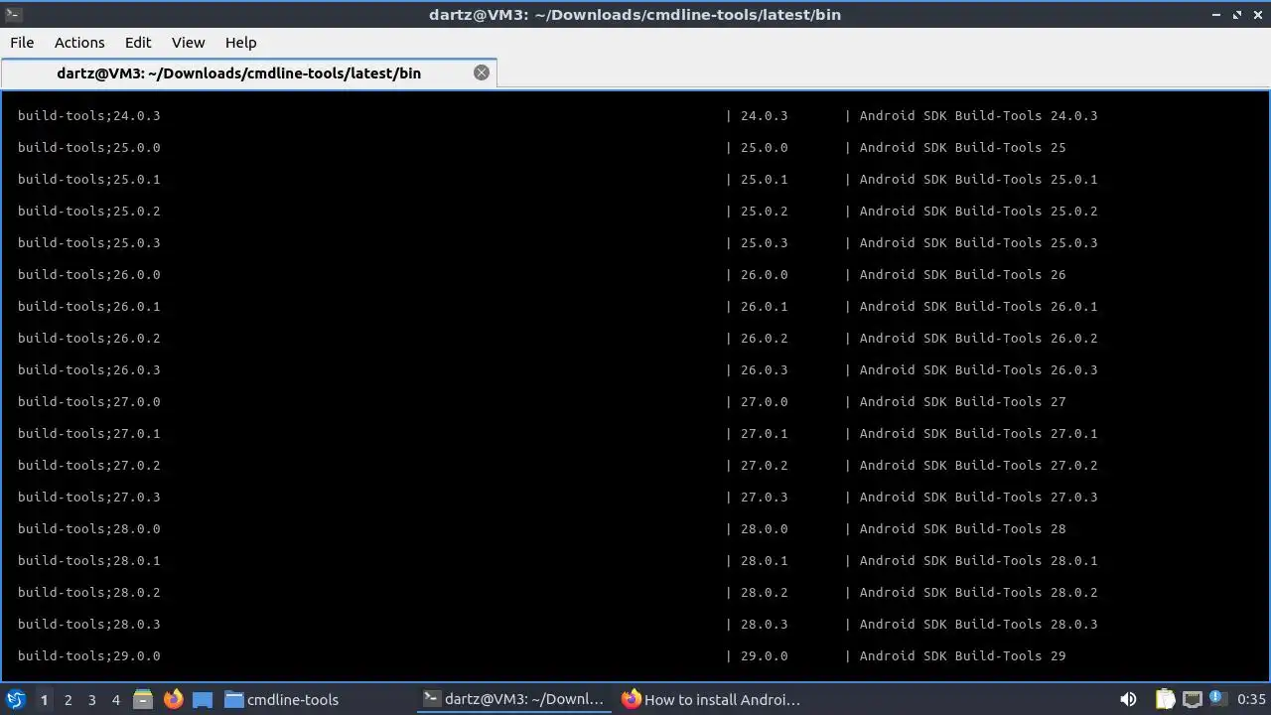The width and height of the screenshot is (1271, 715).
Task: Switch to workspace 3
Action: [91, 700]
